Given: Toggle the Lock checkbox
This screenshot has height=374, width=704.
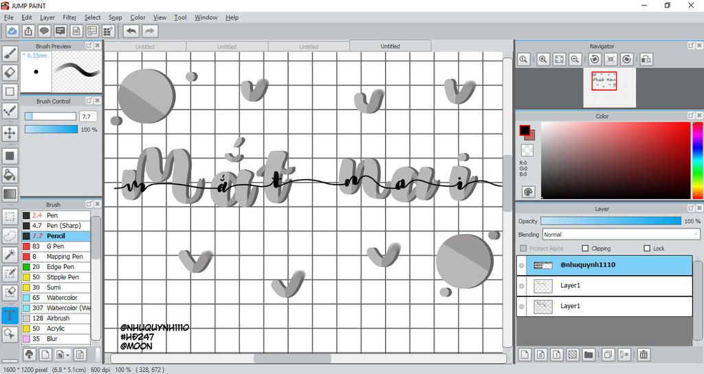Looking at the screenshot, I should (x=647, y=248).
